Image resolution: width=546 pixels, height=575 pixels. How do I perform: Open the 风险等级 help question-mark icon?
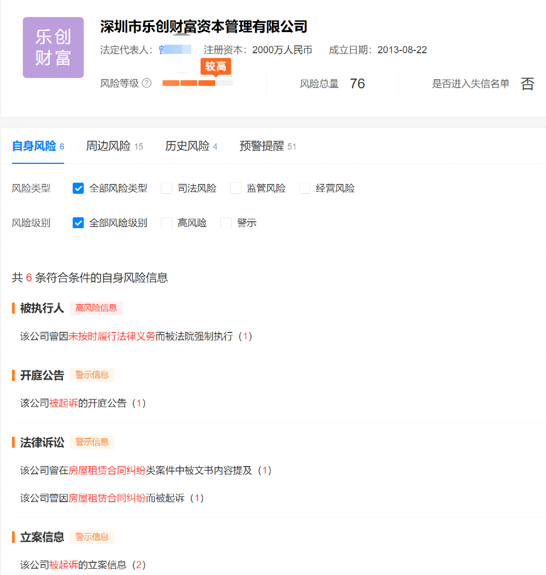click(x=147, y=83)
